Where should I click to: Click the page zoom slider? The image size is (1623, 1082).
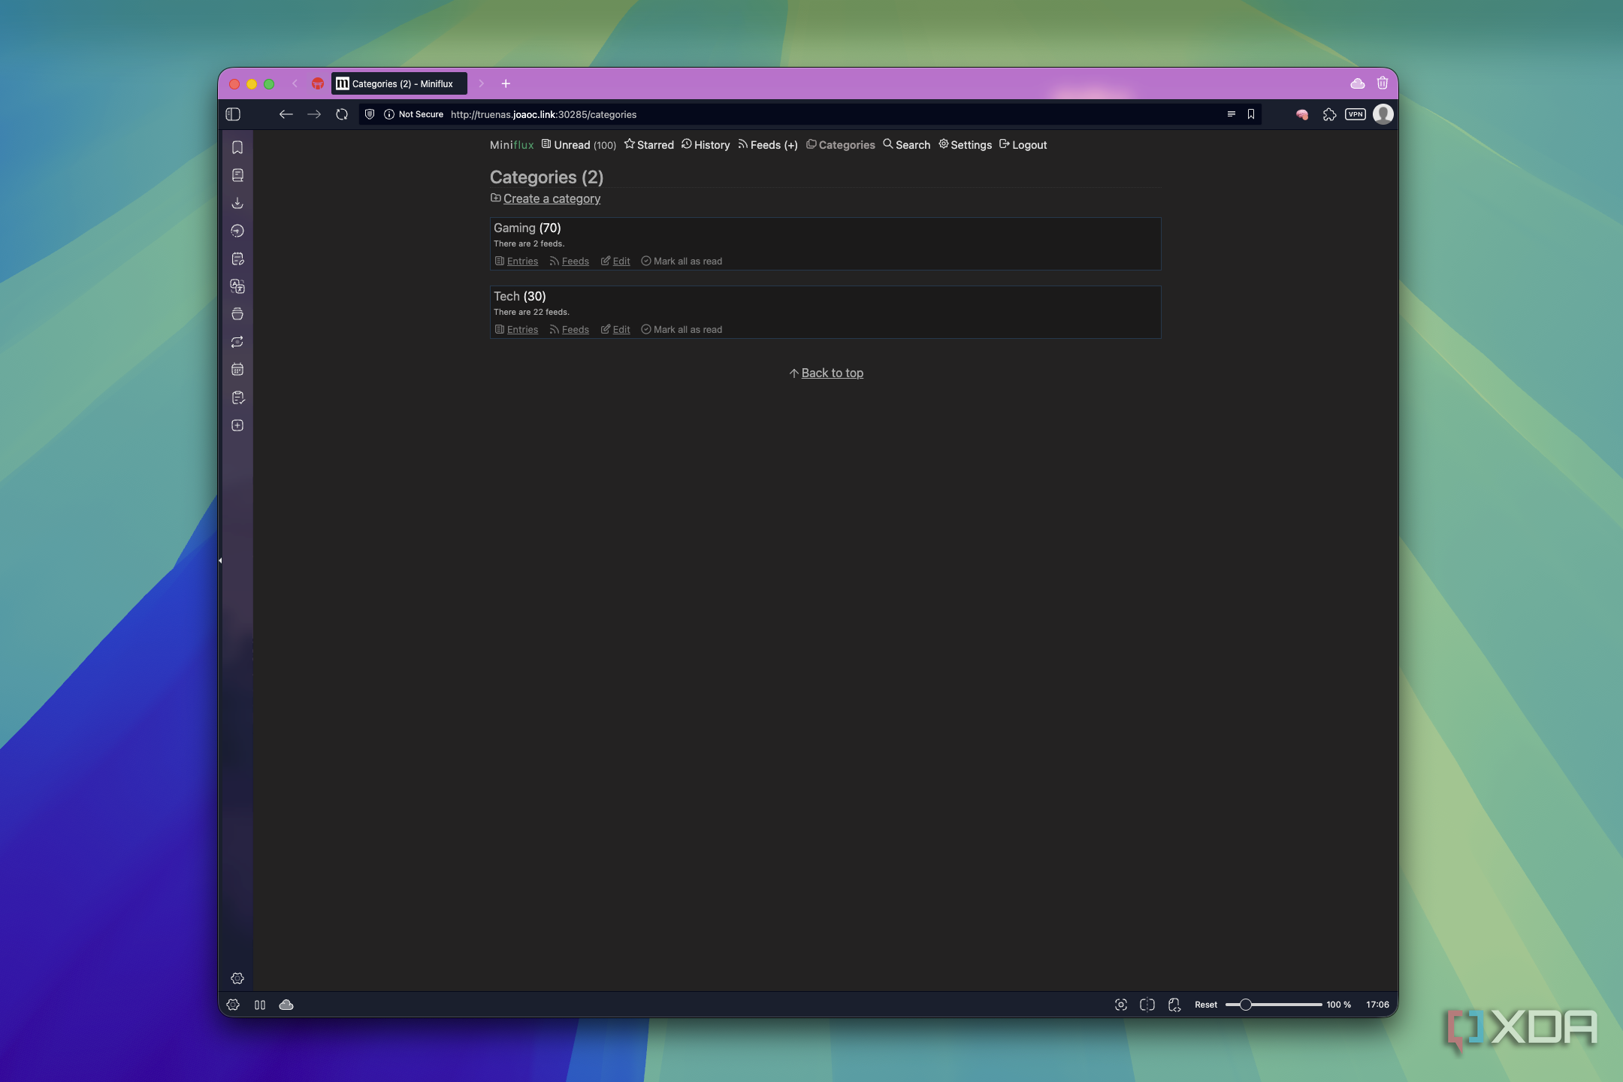[1274, 1005]
